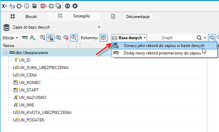Screen dimensions: 219x132
Task: Toggle the Kolumny comment column button
Action: (x=103, y=38)
